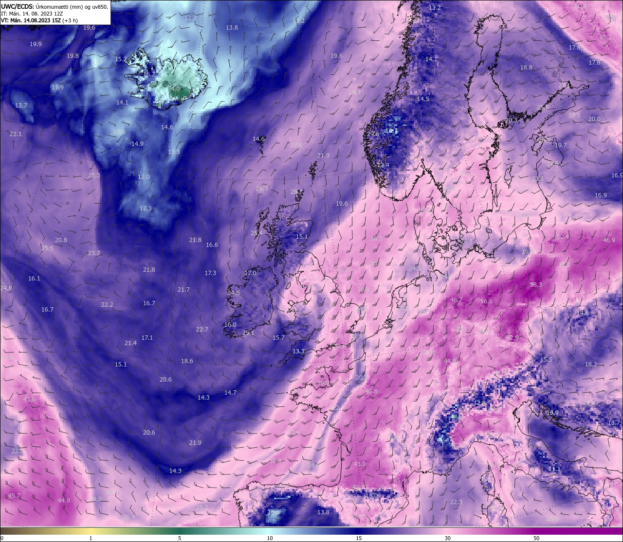Click the map value 22.1
This screenshot has width=623, height=542.
pyautogui.click(x=16, y=134)
